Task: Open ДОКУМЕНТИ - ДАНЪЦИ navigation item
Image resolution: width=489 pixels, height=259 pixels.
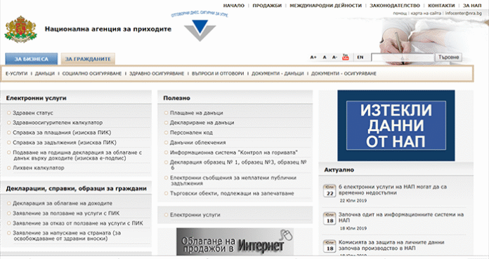Action: 278,73
